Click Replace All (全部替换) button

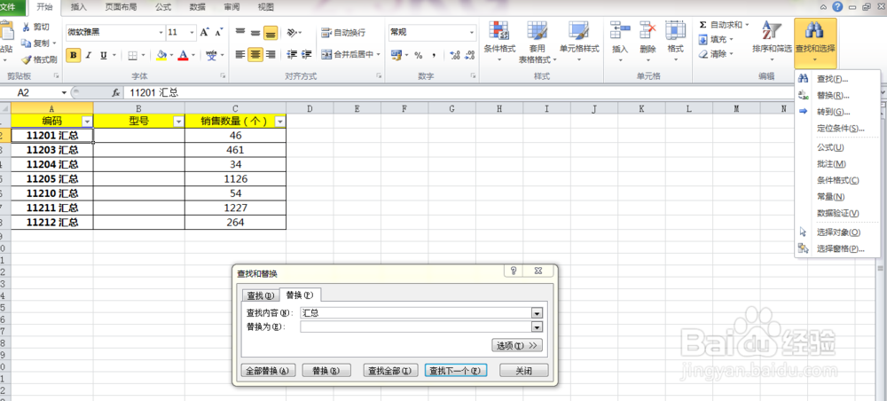tap(268, 371)
